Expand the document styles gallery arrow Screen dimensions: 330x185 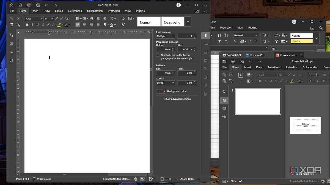pyautogui.click(x=188, y=22)
